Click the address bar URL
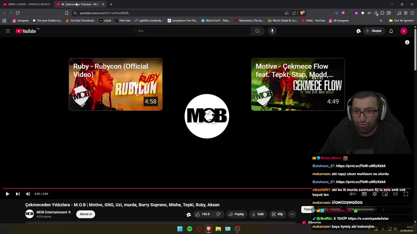This screenshot has height=234, width=417. [104, 13]
